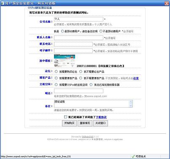Open the OSPod-CMS link in footer
The height and width of the screenshot is (159, 170).
(x=88, y=137)
